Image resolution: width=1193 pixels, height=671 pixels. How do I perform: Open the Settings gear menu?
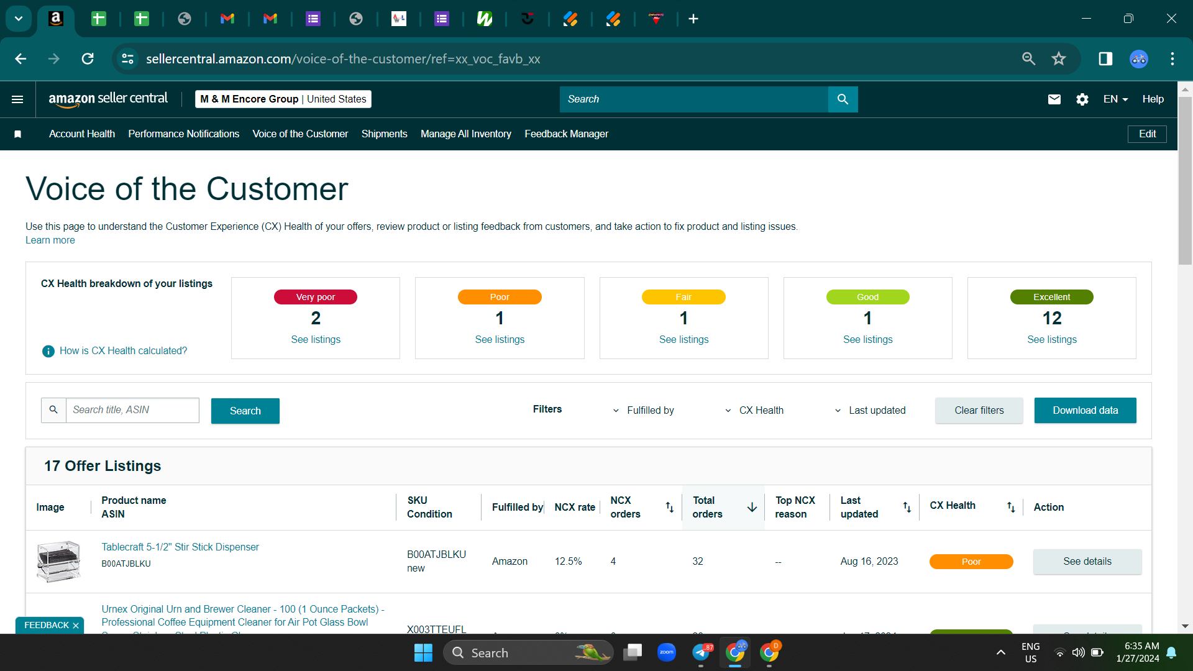click(1082, 99)
